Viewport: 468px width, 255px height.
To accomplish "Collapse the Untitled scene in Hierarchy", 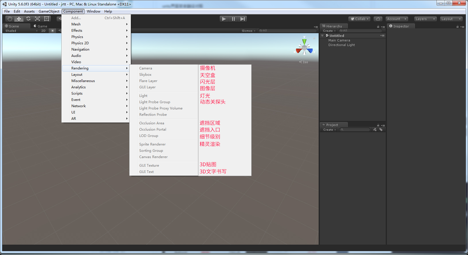I will point(322,36).
